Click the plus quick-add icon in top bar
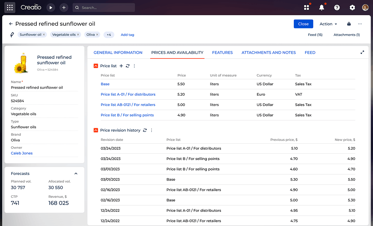 tap(64, 7)
